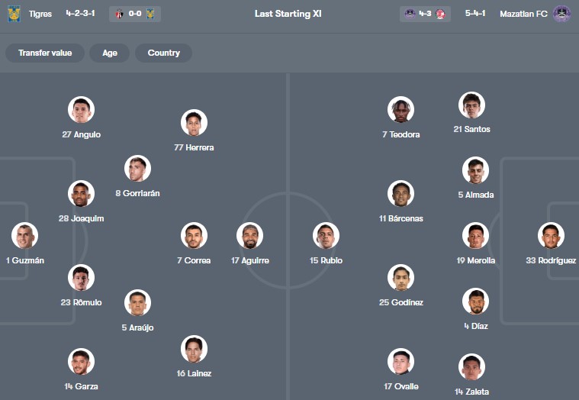Screen dimensions: 579x400
Task: Toggle the Age filter pill
Action: pyautogui.click(x=110, y=53)
